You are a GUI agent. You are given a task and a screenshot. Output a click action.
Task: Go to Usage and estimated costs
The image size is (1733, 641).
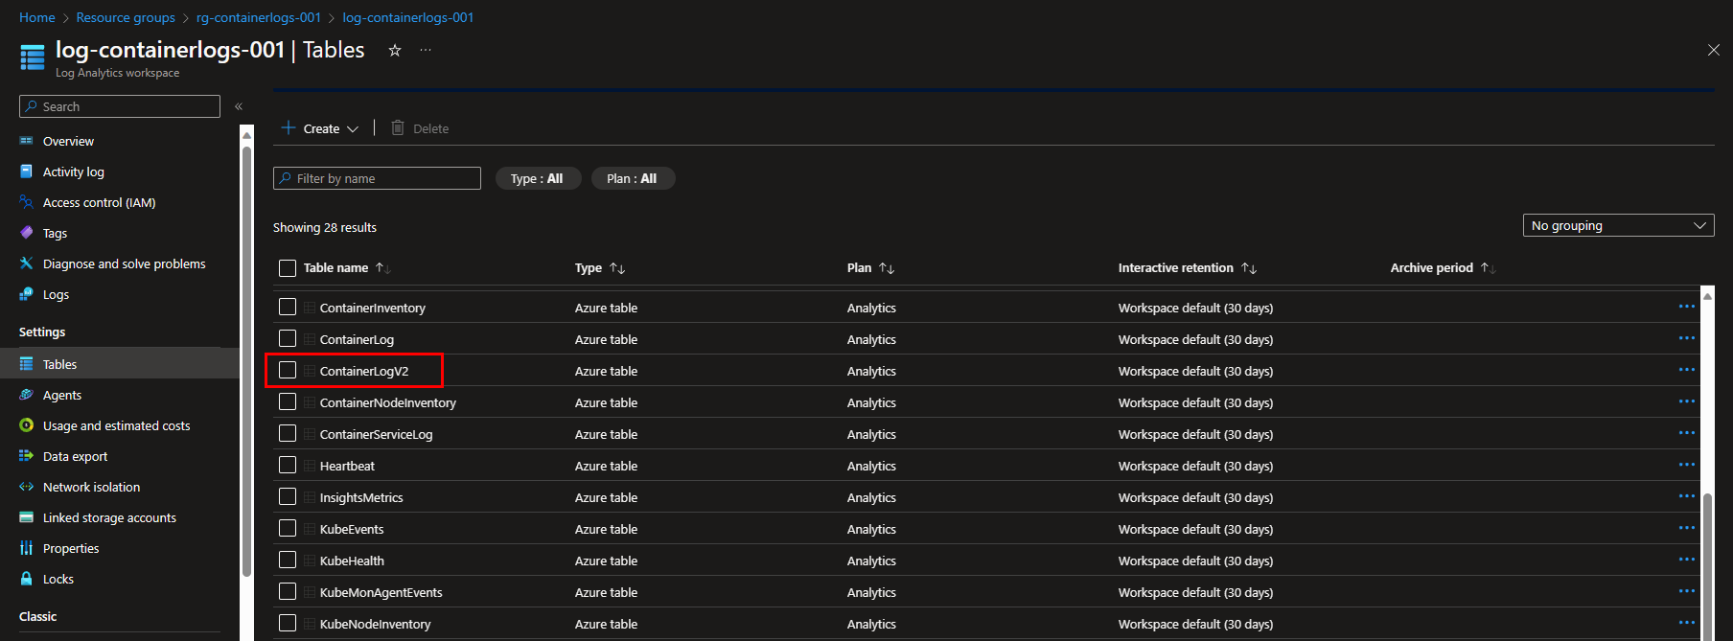point(116,426)
